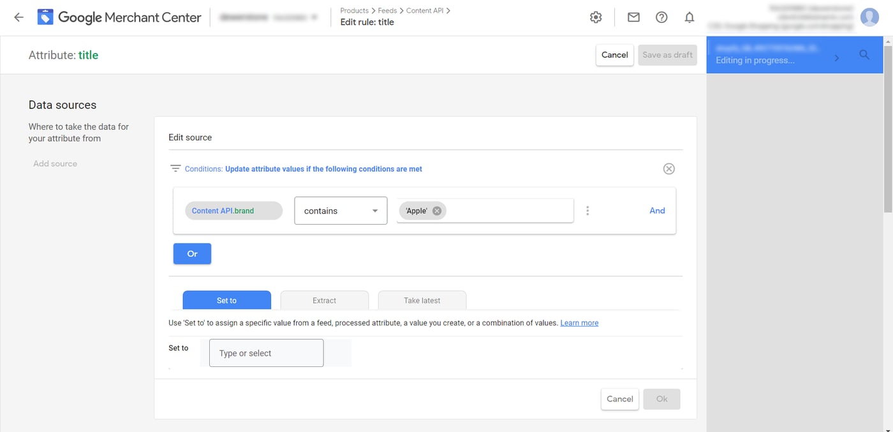Viewport: 893px width, 432px height.
Task: Click the settings gear icon
Action: coord(595,17)
